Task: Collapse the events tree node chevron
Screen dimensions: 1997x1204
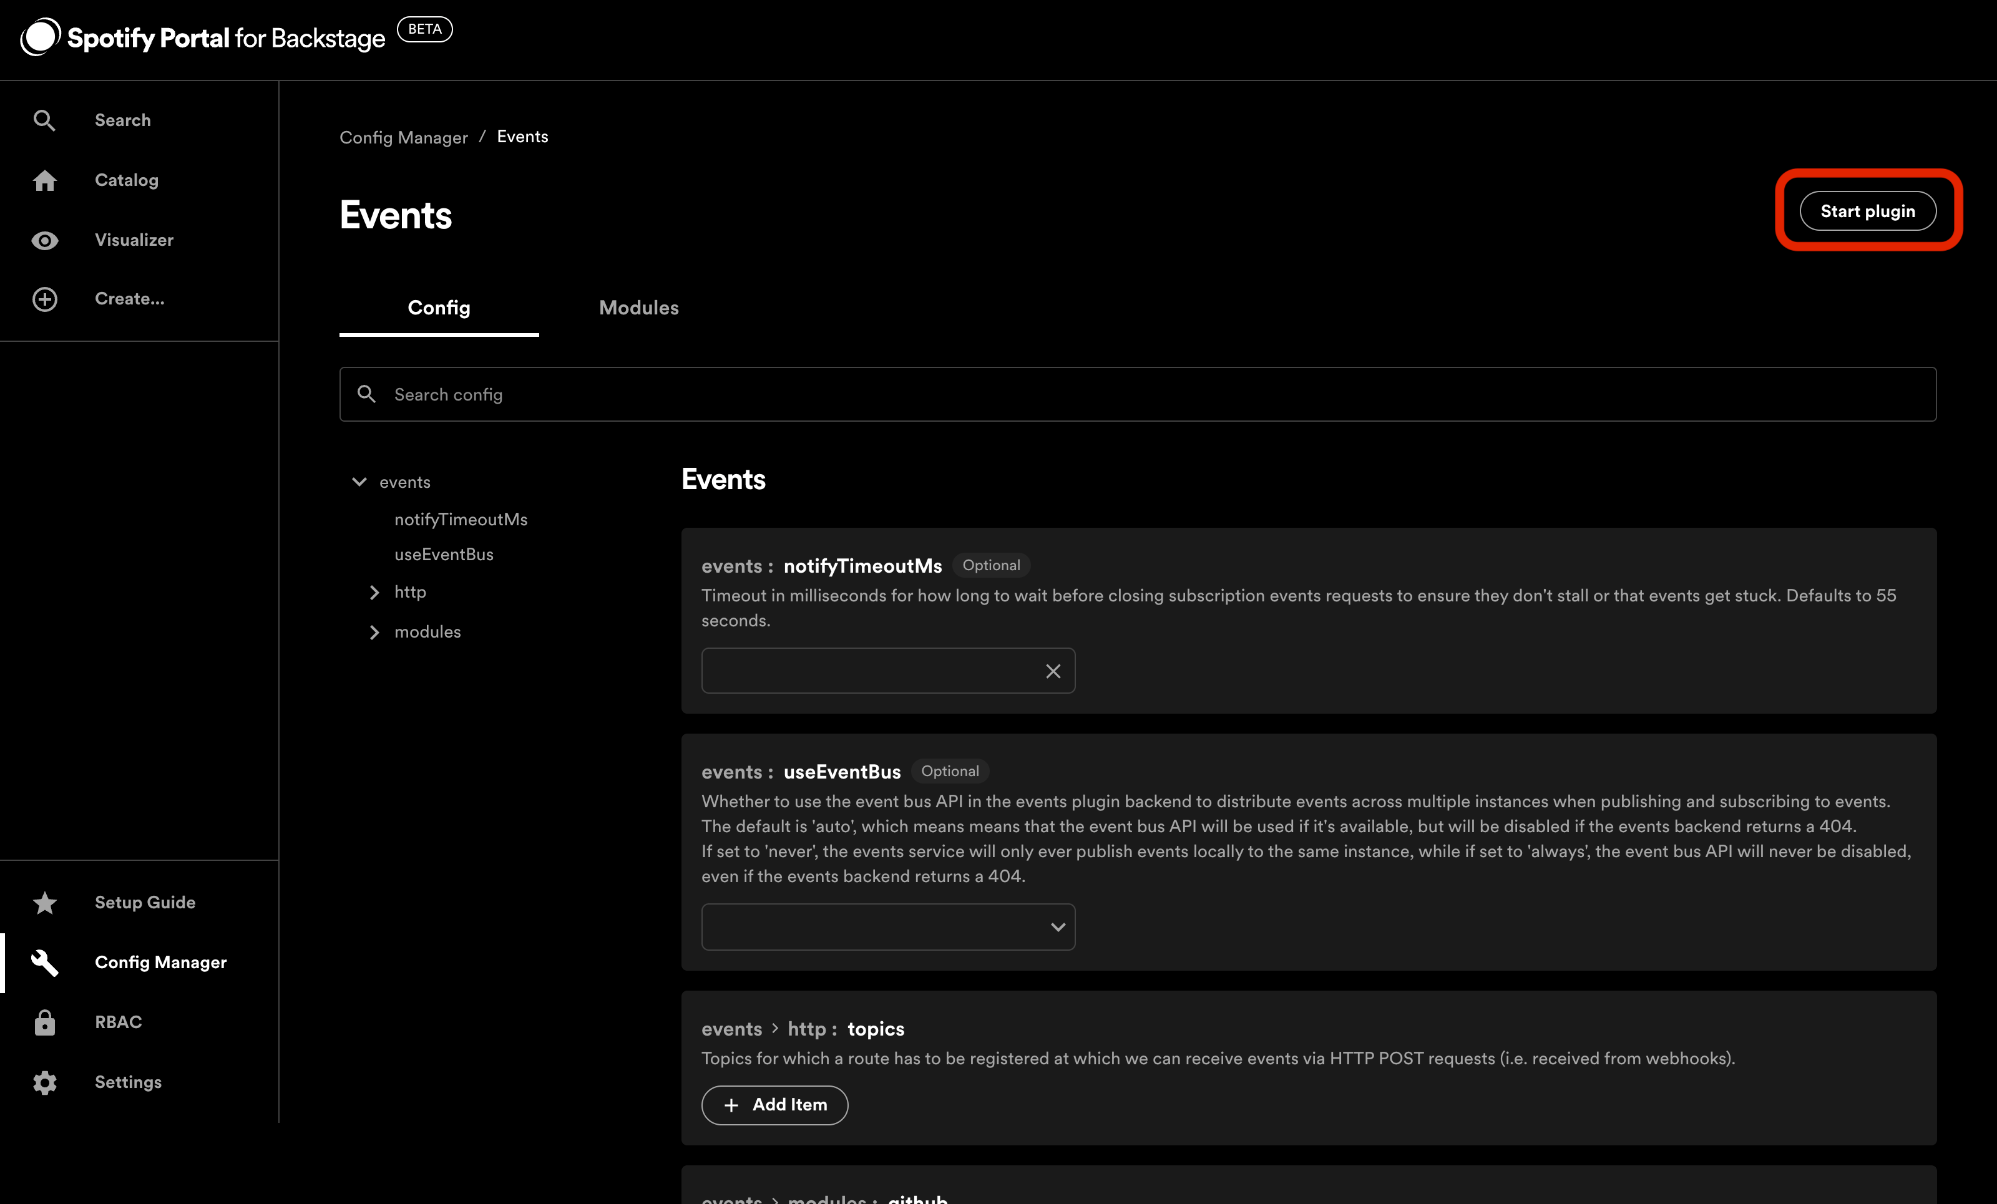Action: (359, 482)
